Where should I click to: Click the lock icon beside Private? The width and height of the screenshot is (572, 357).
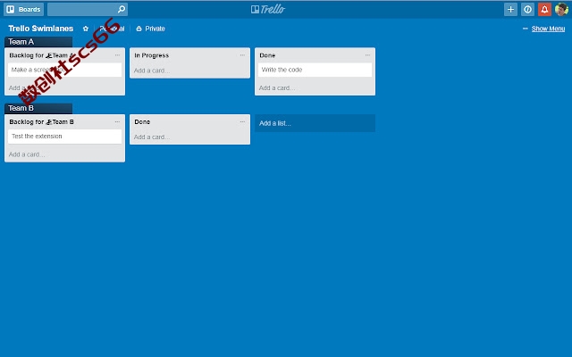(139, 29)
